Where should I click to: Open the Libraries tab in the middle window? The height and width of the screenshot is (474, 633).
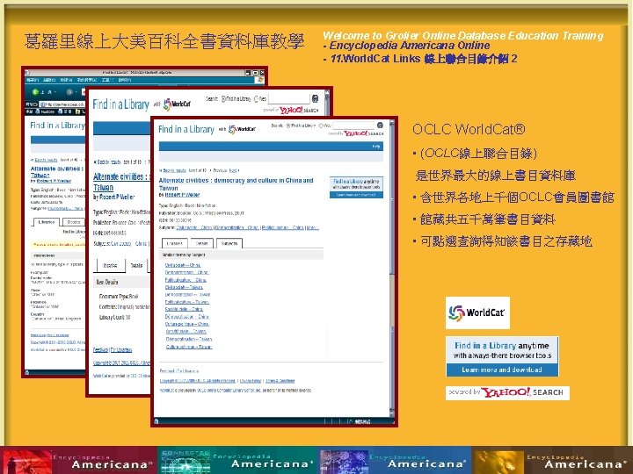coord(110,266)
